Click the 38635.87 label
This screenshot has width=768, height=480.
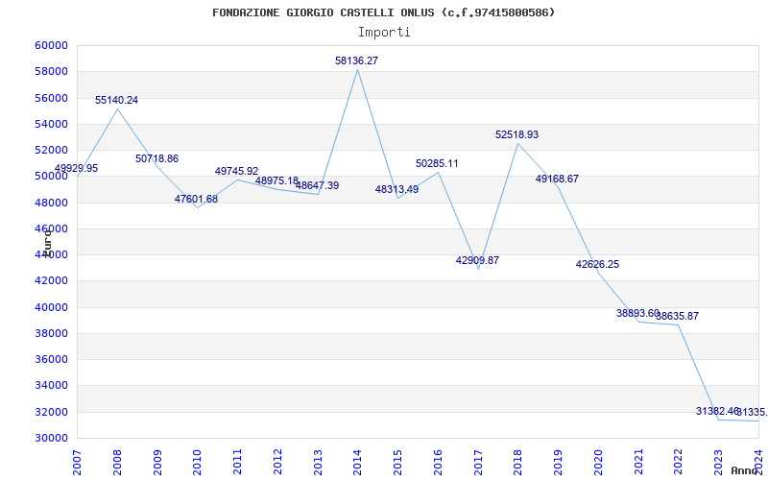click(x=677, y=317)
